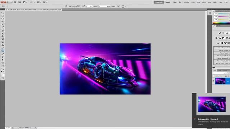Viewport: 230px width, 129px height.
Task: Select the Type tool
Action: click(3, 57)
